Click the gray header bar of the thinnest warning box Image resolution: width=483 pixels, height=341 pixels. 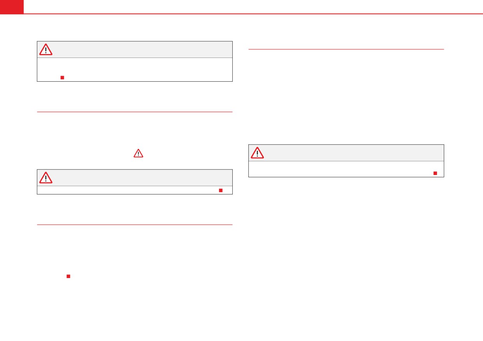(135, 178)
